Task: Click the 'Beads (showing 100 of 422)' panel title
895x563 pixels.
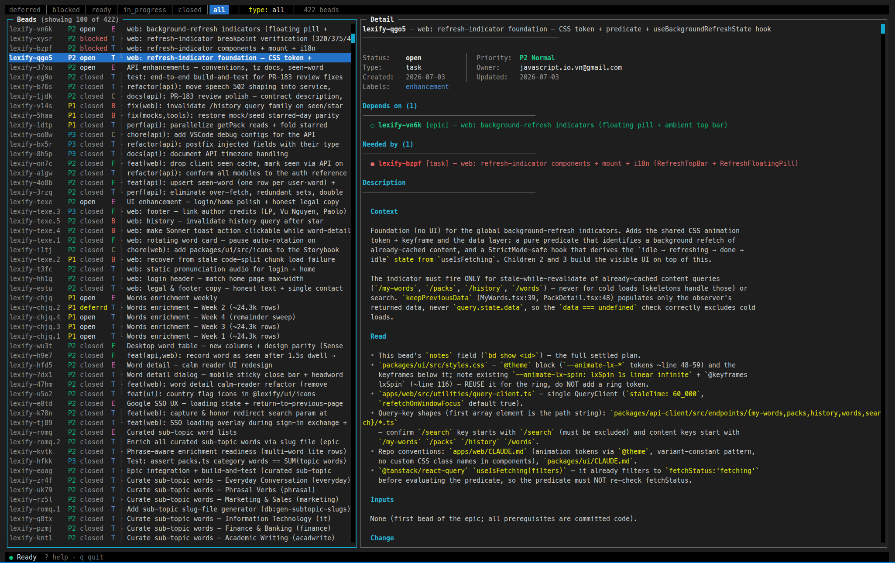Action: 68,19
